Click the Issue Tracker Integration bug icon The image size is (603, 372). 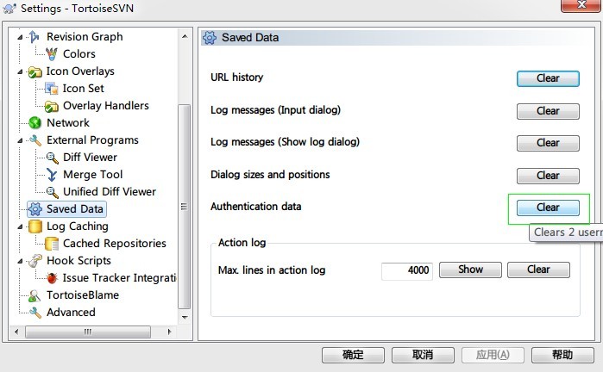point(52,278)
